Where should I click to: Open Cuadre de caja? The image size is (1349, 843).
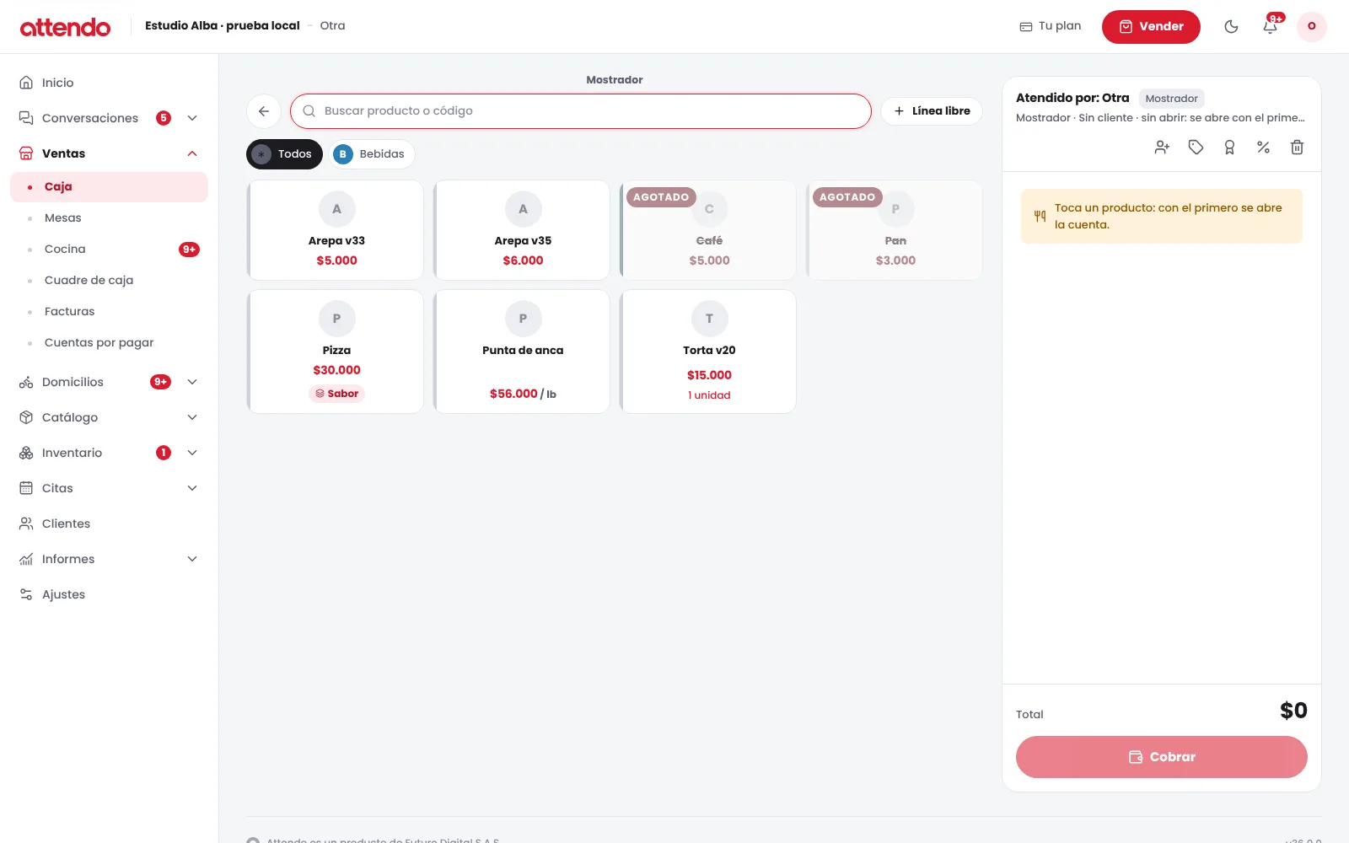click(x=109, y=280)
